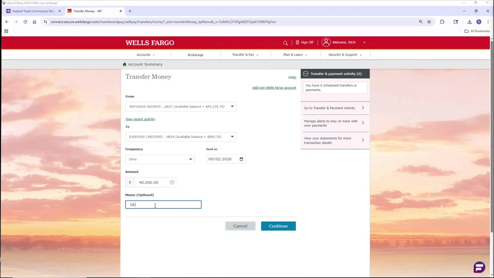Open the browser extensions puzzle icon
The width and height of the screenshot is (494, 278).
442,22
